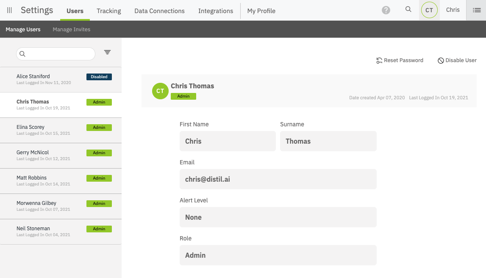Viewport: 486px width, 278px height.
Task: Click the Chris Thomas profile header name
Action: (192, 86)
